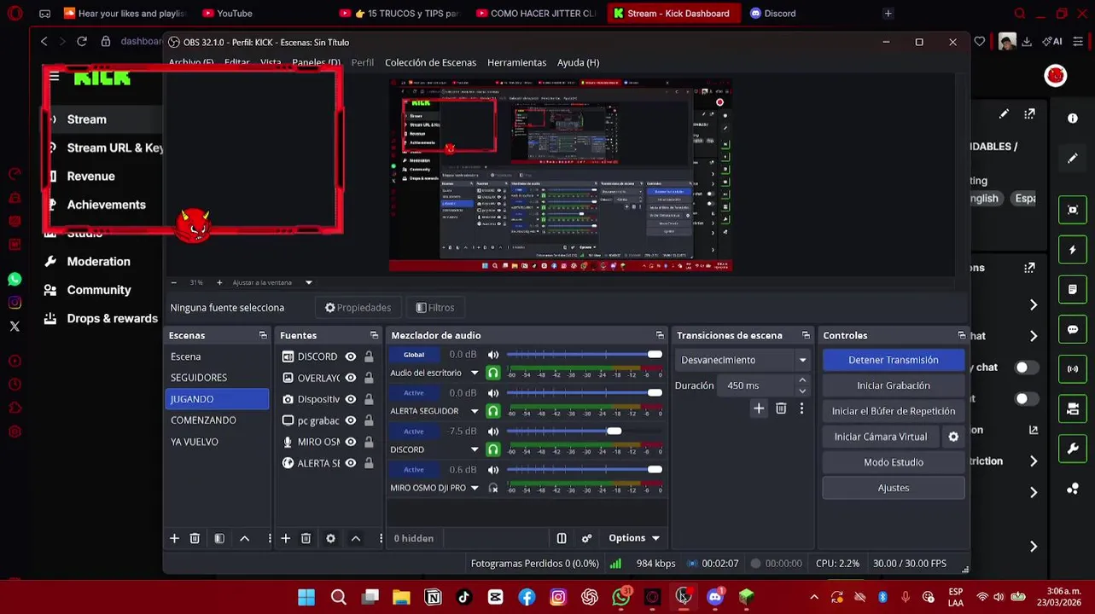This screenshot has height=614, width=1095.
Task: Delete source with Fuentes trash icon
Action: pos(306,538)
